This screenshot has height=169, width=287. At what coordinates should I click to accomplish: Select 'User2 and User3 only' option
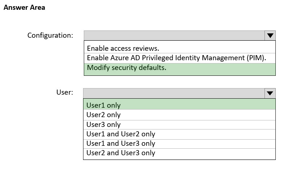tap(179, 154)
